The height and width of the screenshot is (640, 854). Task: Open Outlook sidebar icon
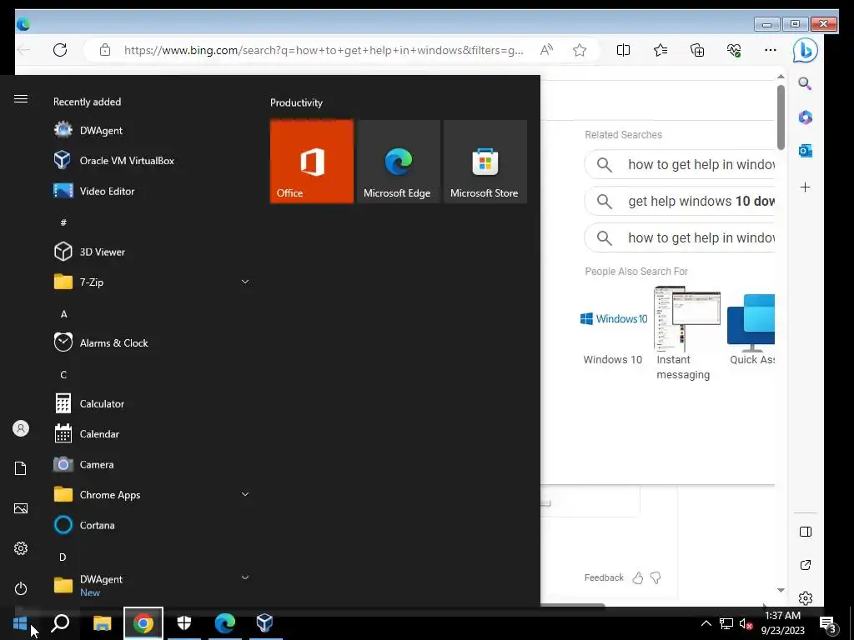coord(805,151)
